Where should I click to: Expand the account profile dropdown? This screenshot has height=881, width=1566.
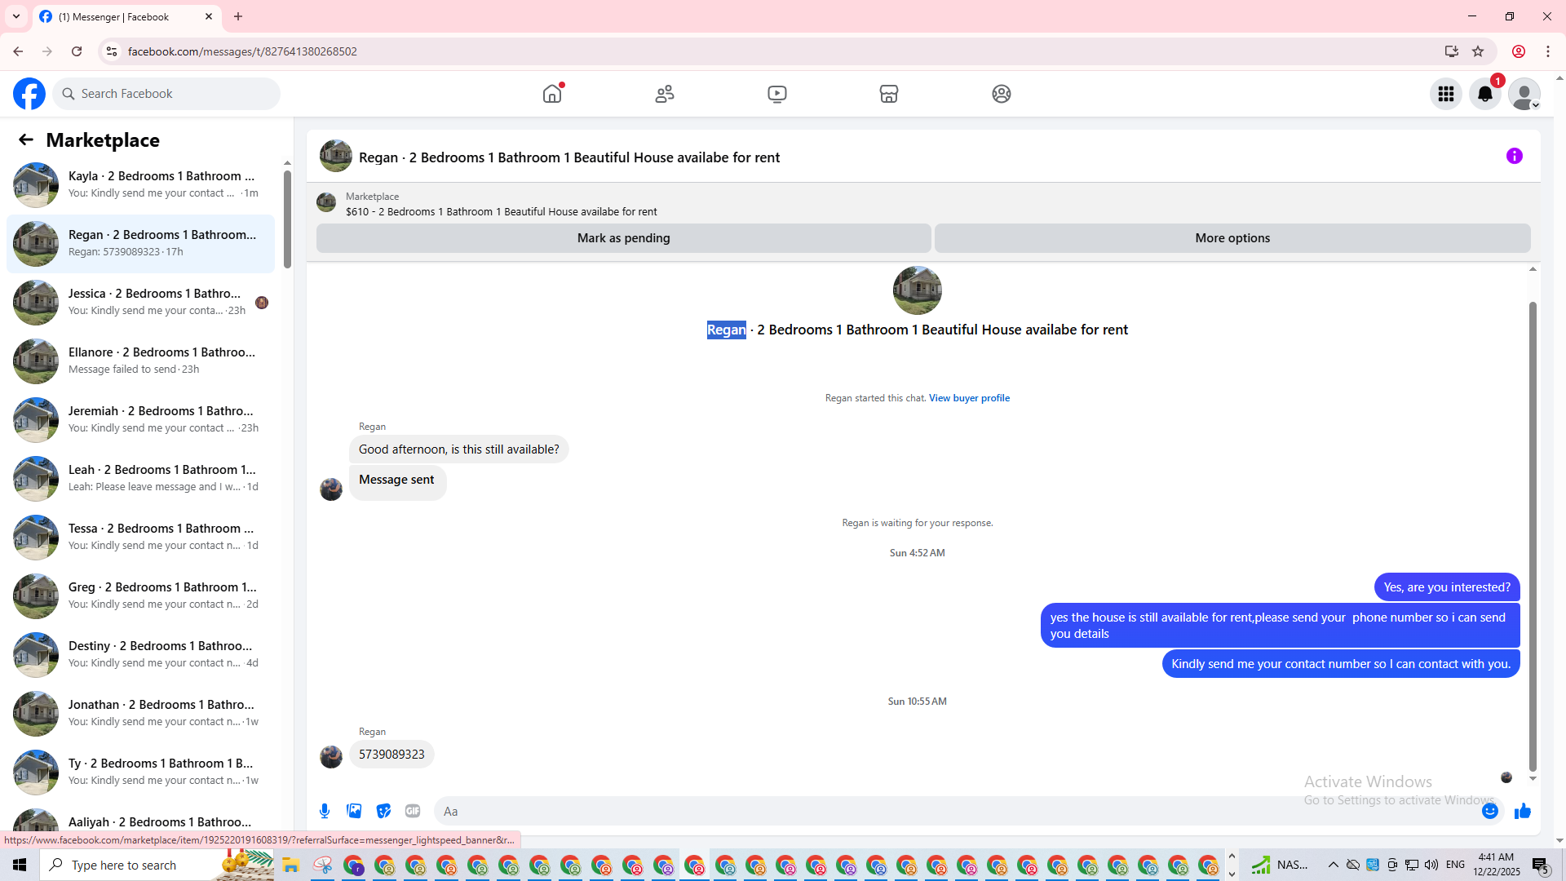pyautogui.click(x=1524, y=94)
